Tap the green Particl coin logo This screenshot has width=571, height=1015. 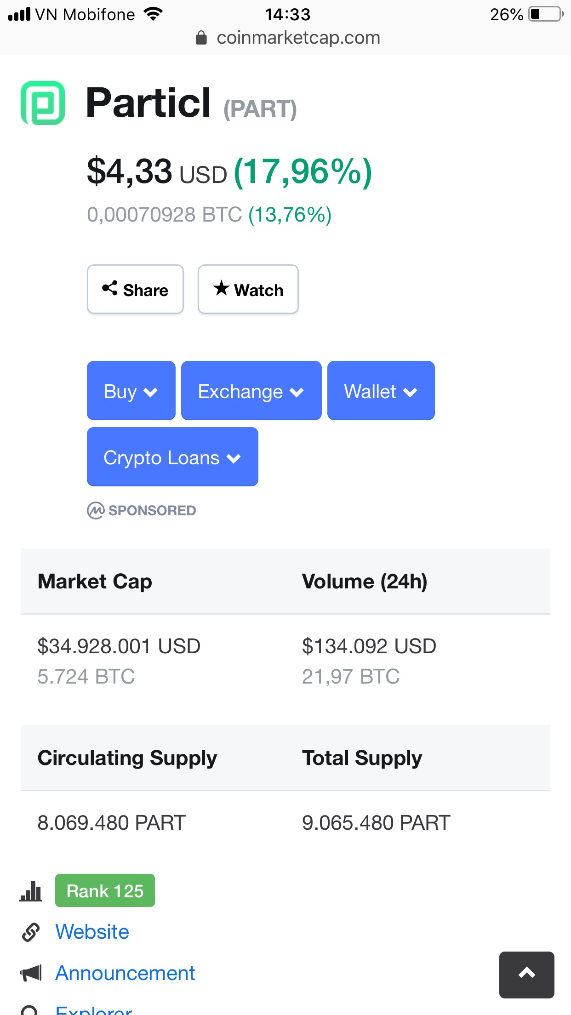[43, 103]
